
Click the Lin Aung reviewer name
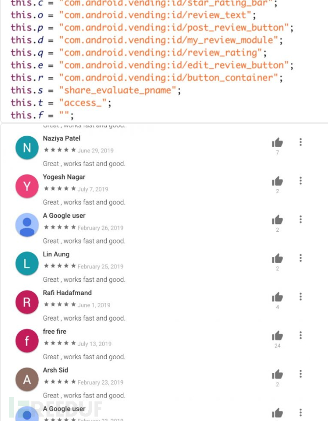56,254
